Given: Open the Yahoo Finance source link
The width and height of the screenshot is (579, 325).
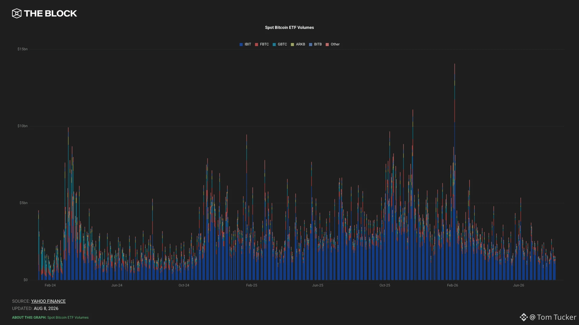Looking at the screenshot, I should point(48,301).
